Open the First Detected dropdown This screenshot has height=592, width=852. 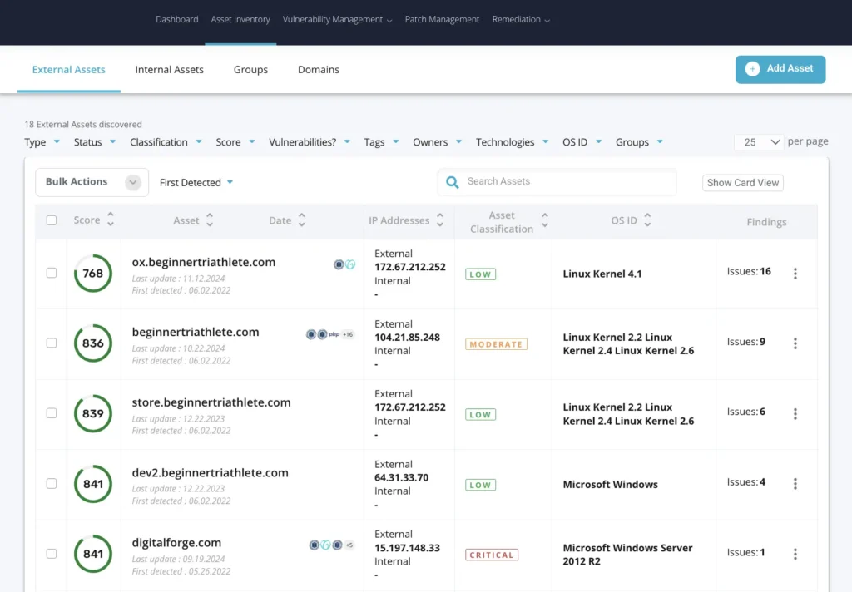[196, 181]
